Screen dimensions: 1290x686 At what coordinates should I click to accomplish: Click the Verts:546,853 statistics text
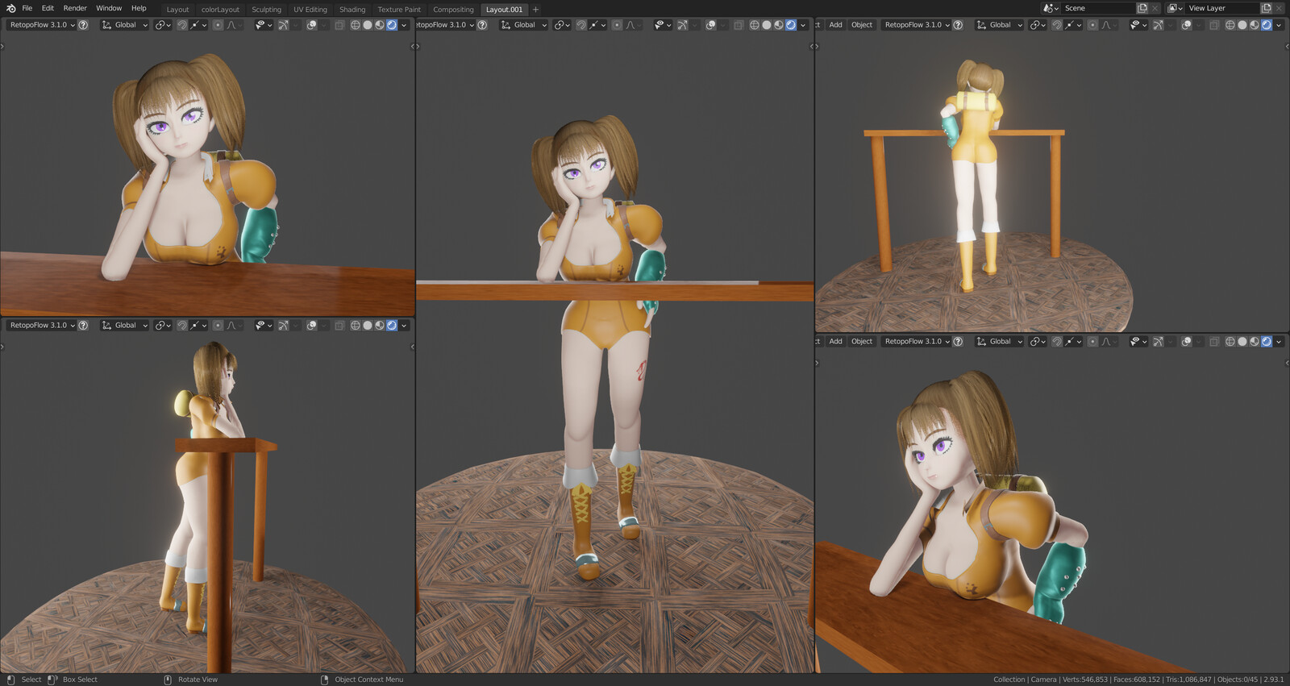(x=1085, y=680)
